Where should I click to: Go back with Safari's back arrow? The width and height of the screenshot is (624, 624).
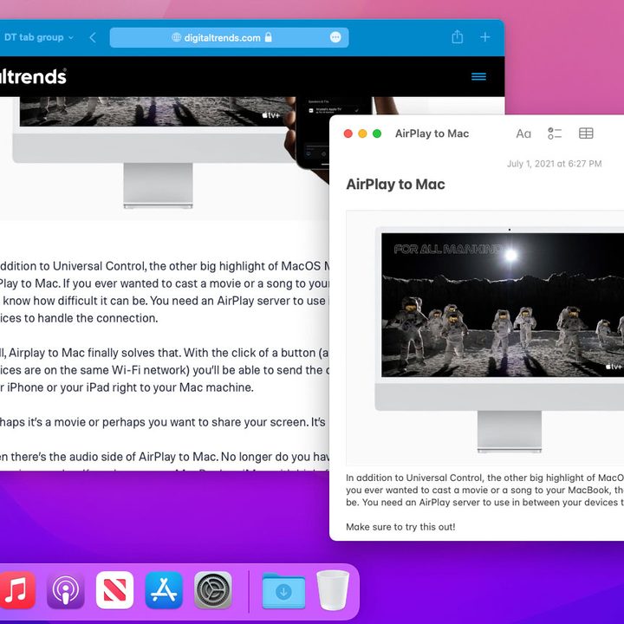pos(93,37)
